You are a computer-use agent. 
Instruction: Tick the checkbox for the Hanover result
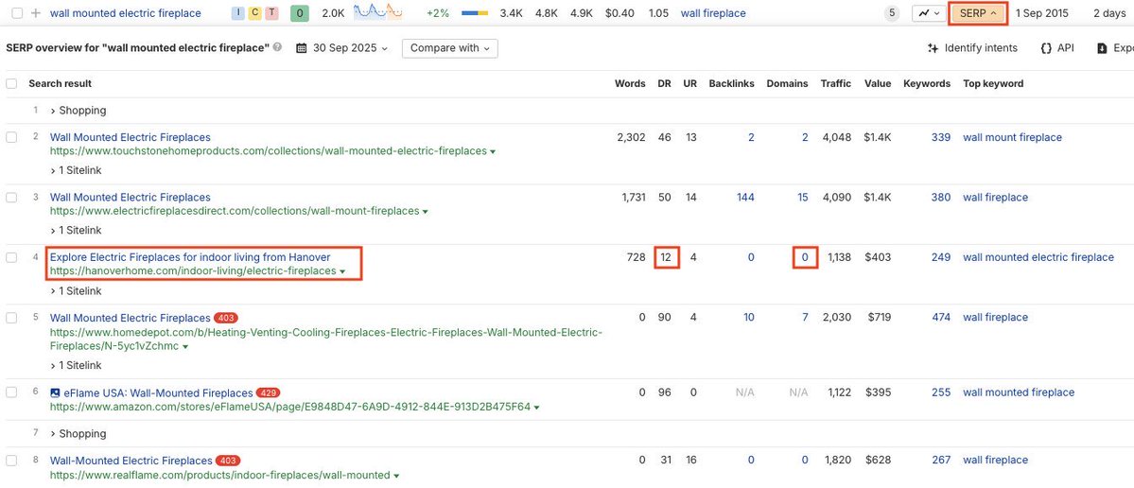coord(11,257)
